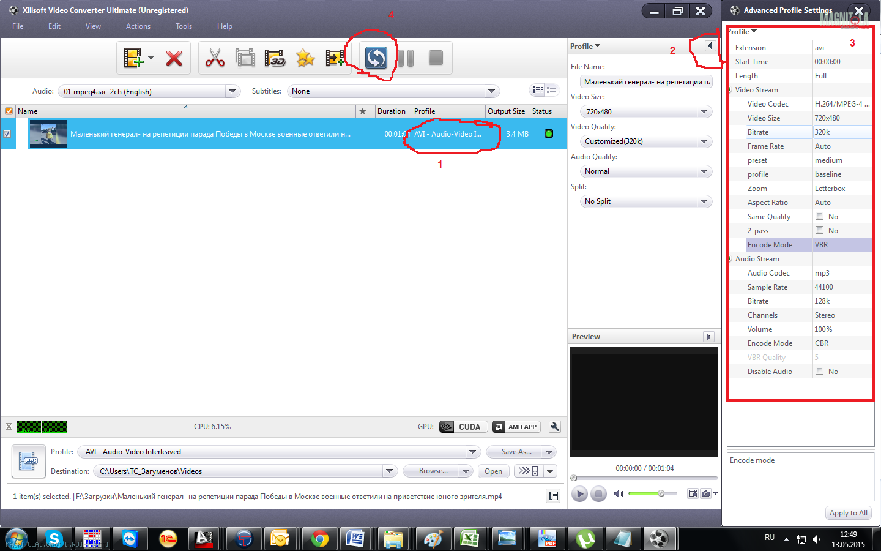This screenshot has width=881, height=551.
Task: Open the Tools menu
Action: (184, 26)
